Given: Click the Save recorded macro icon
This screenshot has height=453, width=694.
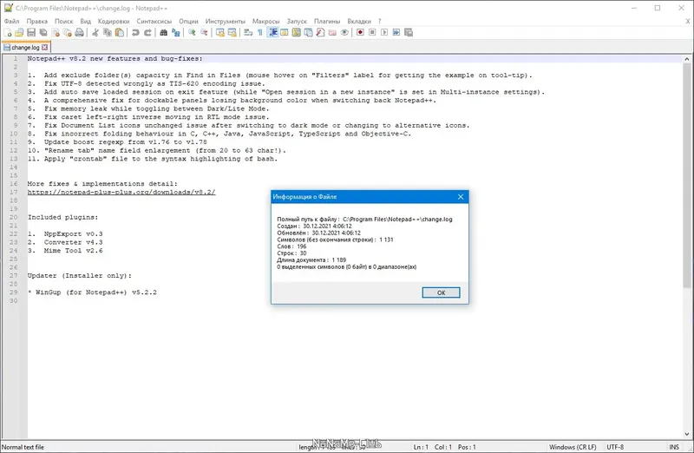Looking at the screenshot, I should coord(409,32).
